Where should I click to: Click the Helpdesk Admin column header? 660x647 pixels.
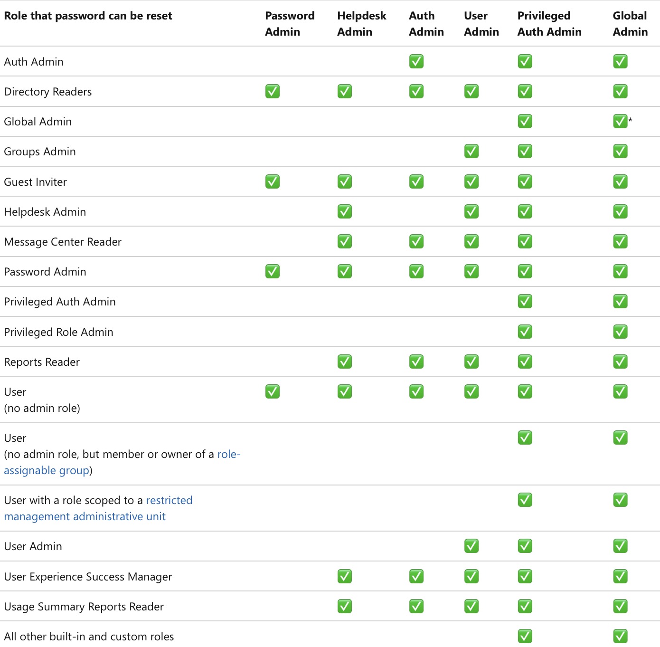pyautogui.click(x=362, y=24)
